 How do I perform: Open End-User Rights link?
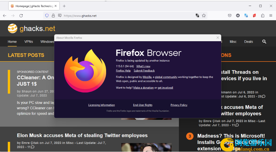(143, 105)
